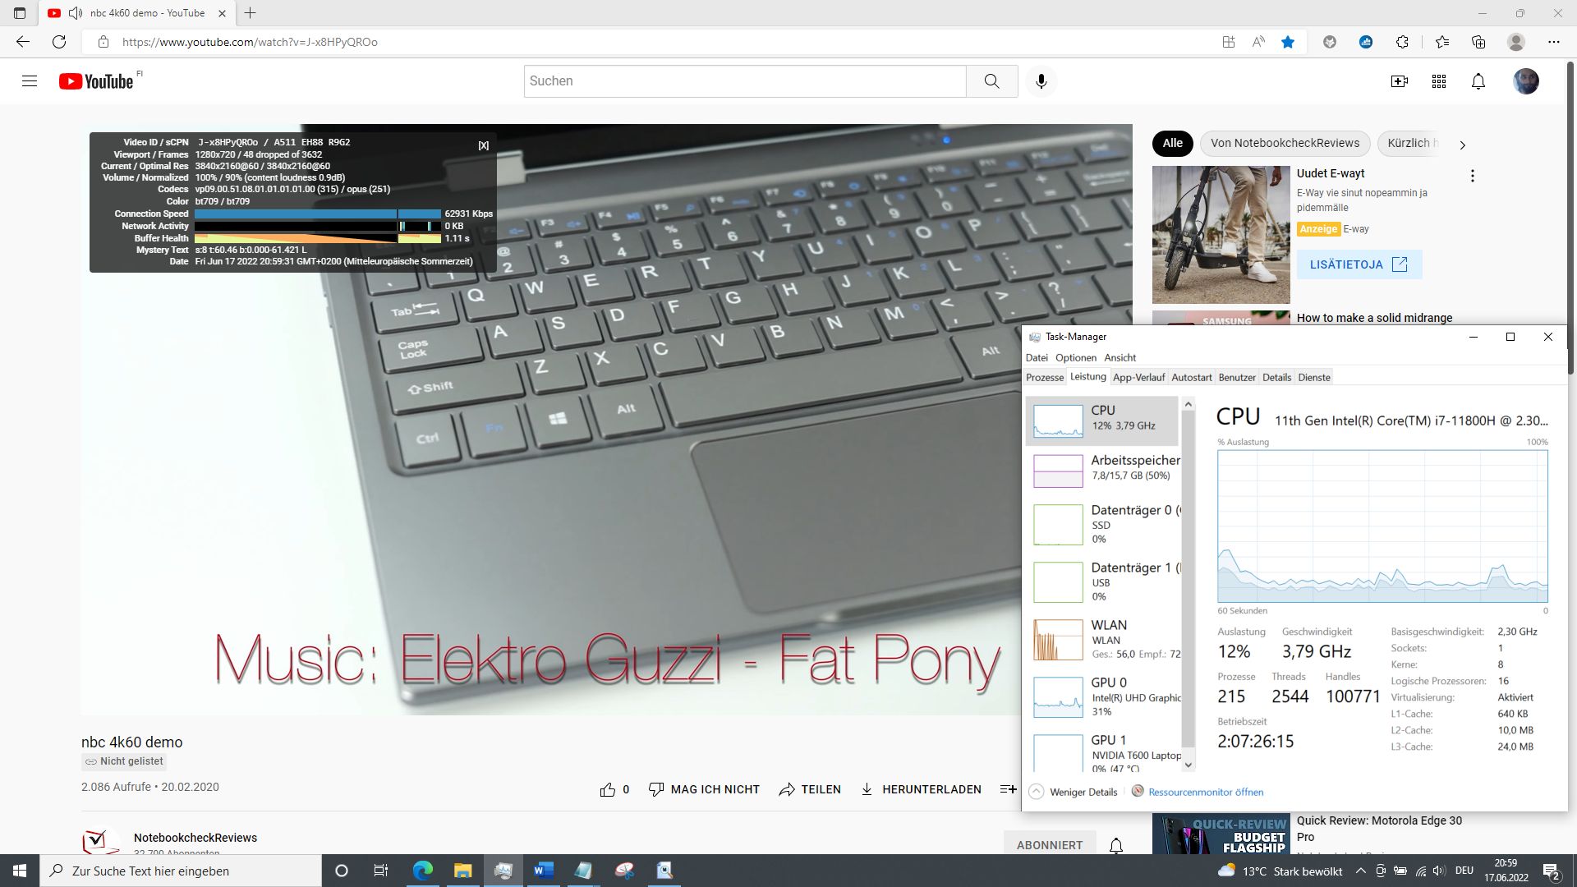
Task: Click the browser back arrow
Action: click(23, 42)
